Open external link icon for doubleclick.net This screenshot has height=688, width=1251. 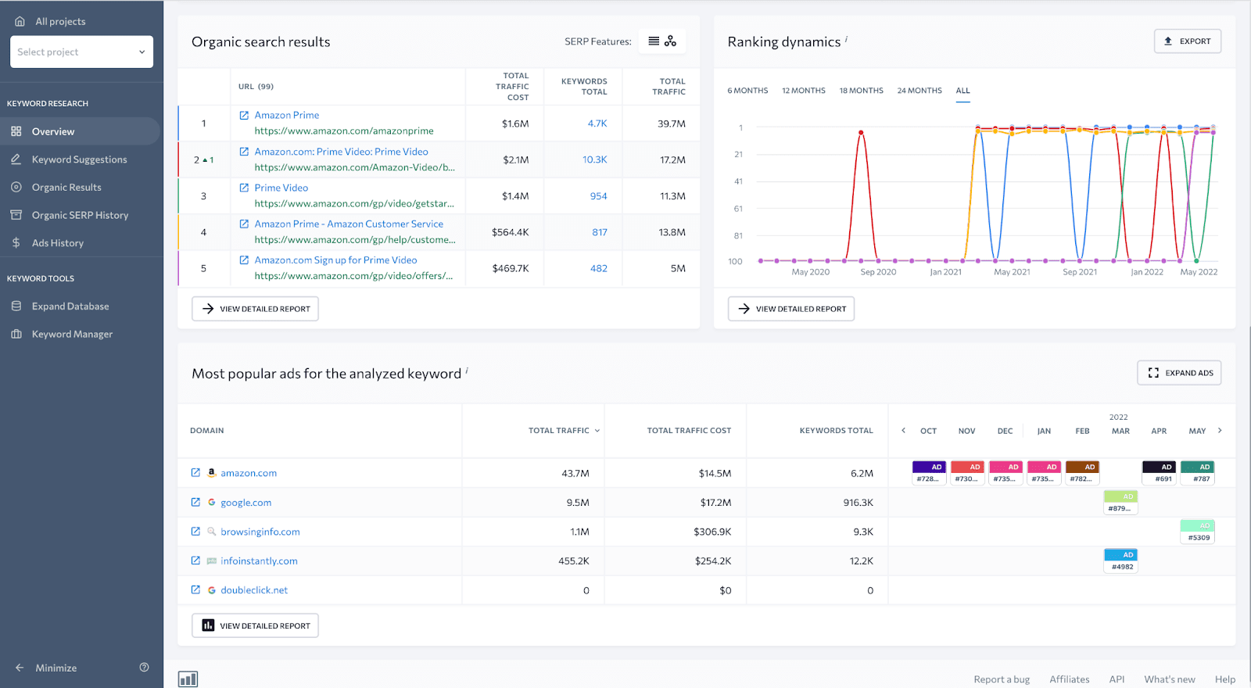coord(195,590)
